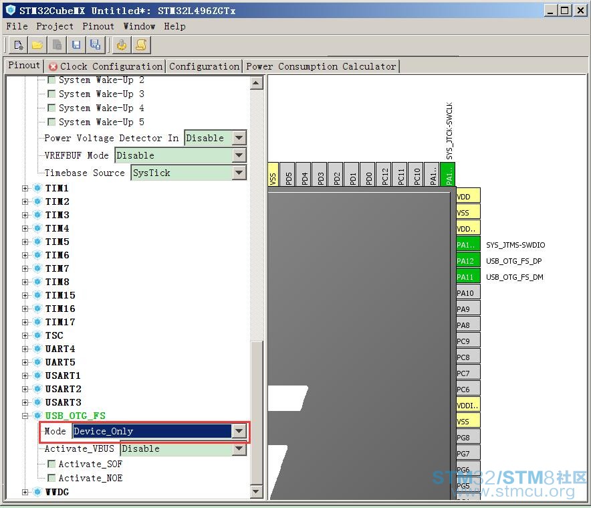This screenshot has width=591, height=508.
Task: Expand the TIM4 tree node
Action: click(x=25, y=228)
